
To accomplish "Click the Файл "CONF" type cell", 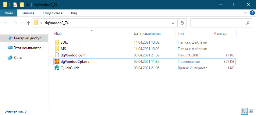I will pos(189,55).
